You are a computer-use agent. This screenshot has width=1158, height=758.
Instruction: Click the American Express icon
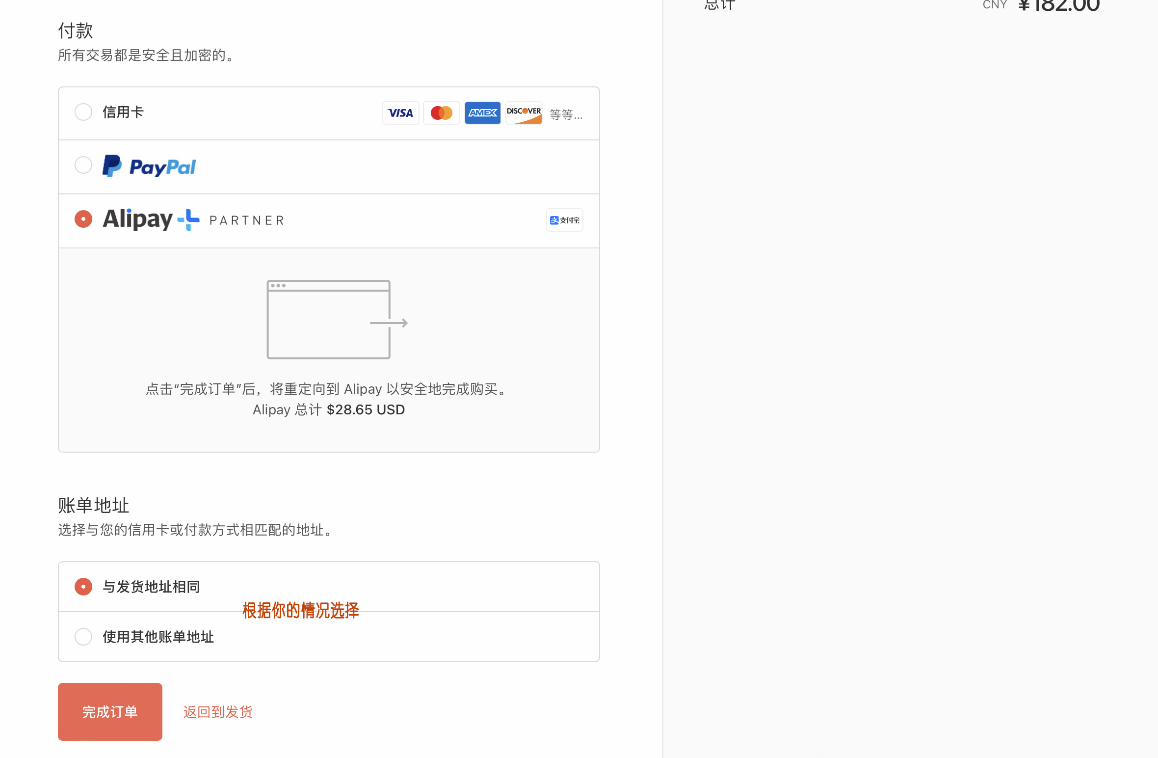(x=483, y=113)
